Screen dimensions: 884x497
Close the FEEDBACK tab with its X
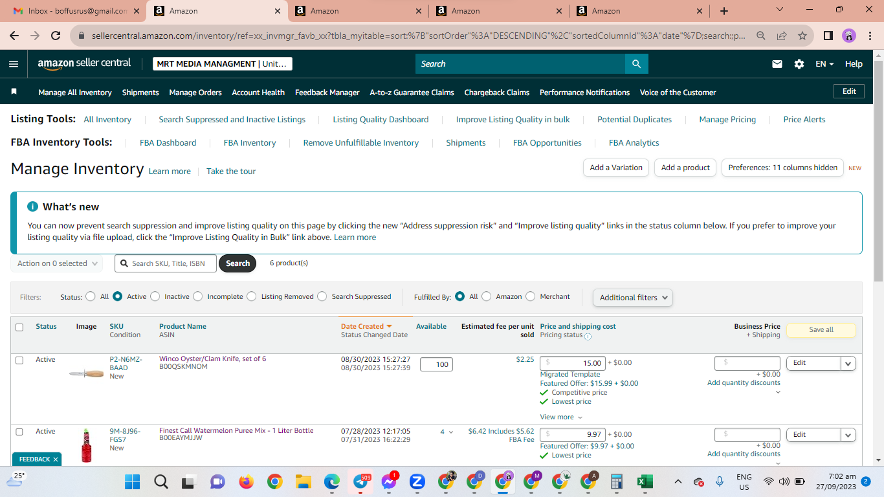click(56, 459)
